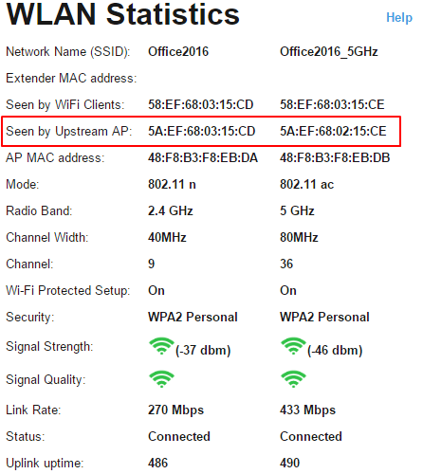Click the 2.4 GHz signal quality WiFi icon
Viewport: 423px width, 474px height.
(161, 379)
